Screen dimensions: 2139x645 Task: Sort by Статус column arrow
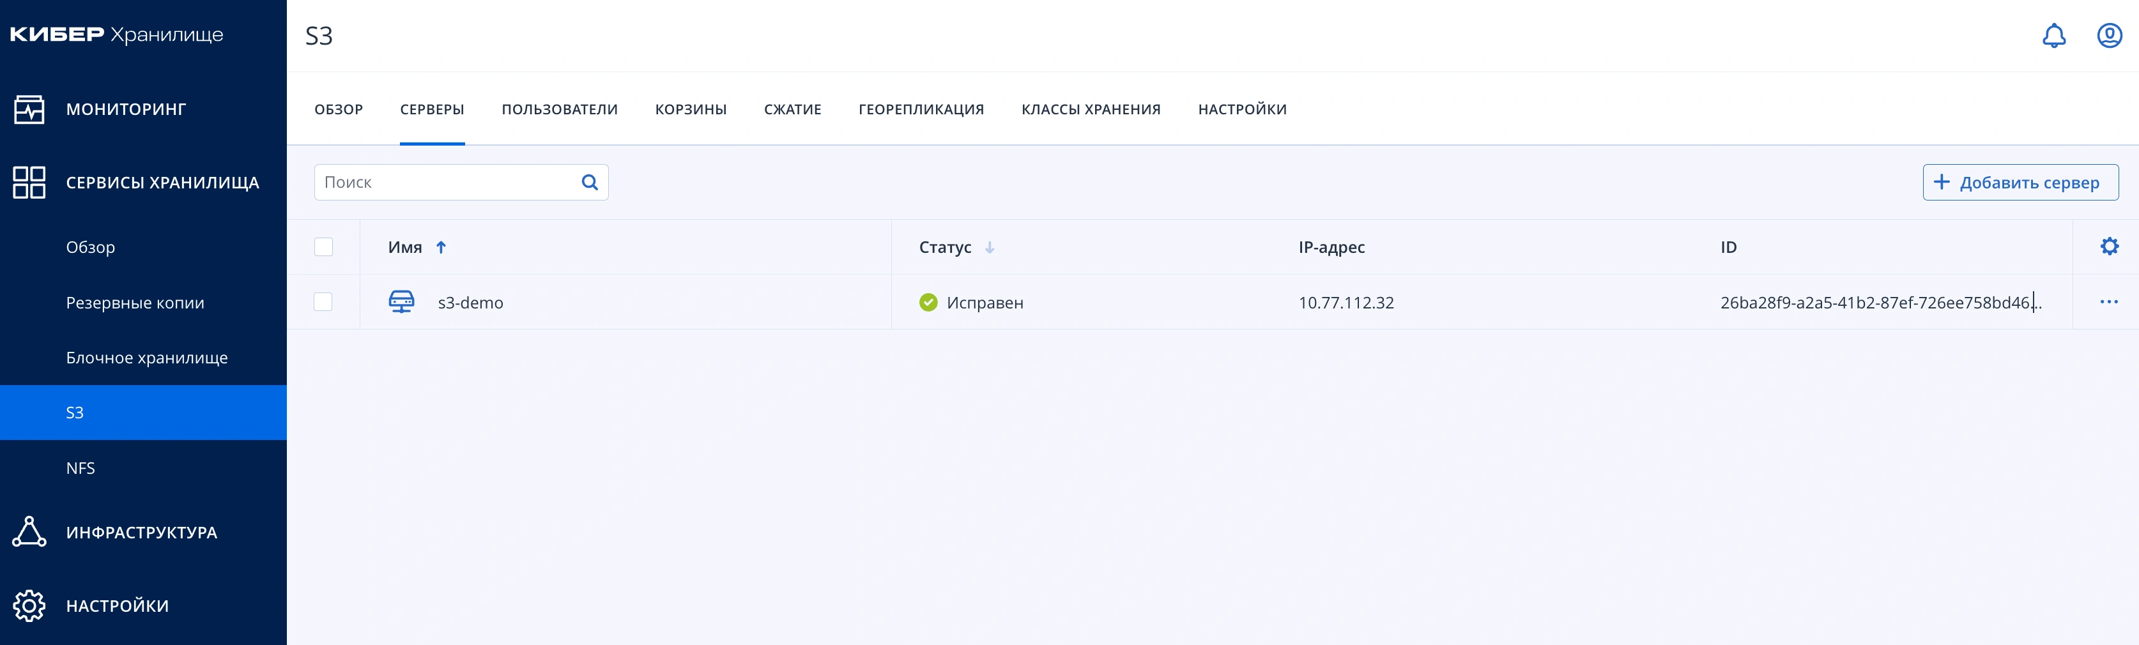coord(990,247)
